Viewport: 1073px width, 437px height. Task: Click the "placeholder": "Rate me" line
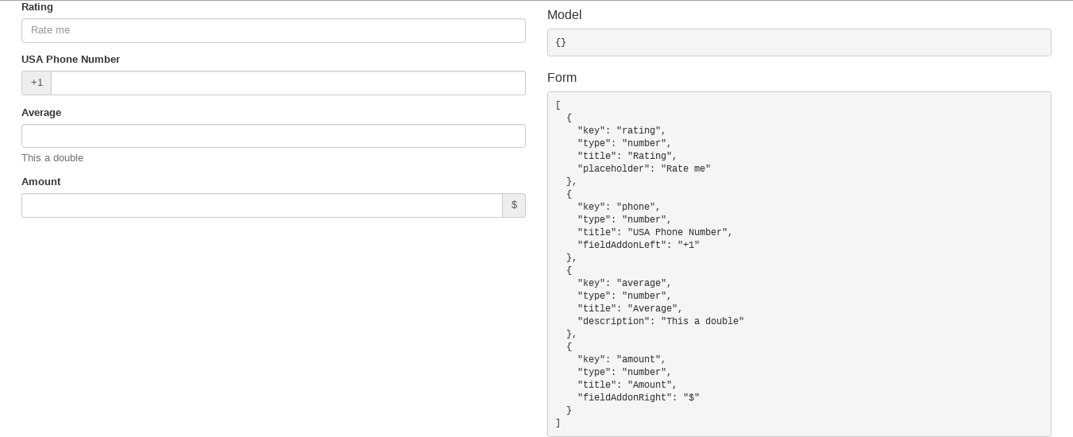tap(644, 169)
